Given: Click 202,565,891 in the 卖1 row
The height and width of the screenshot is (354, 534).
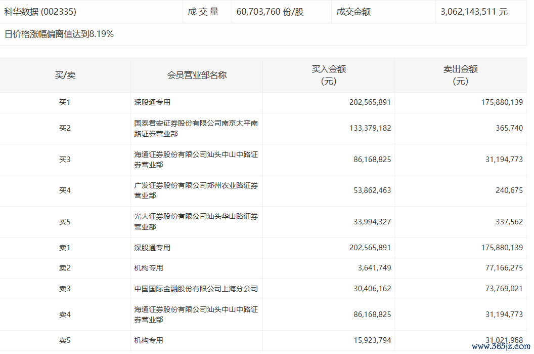Looking at the screenshot, I should [x=370, y=248].
